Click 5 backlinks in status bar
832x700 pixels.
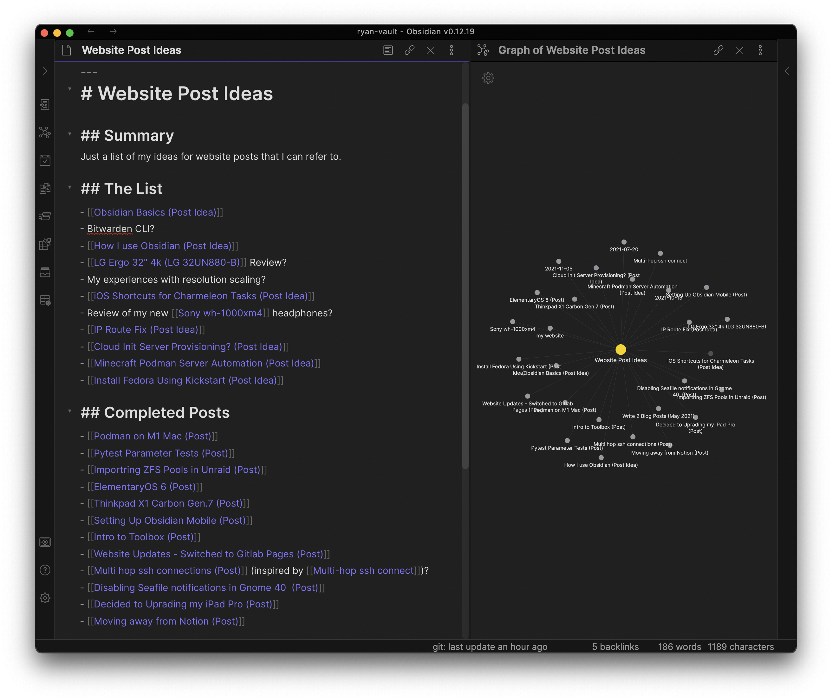pyautogui.click(x=615, y=647)
